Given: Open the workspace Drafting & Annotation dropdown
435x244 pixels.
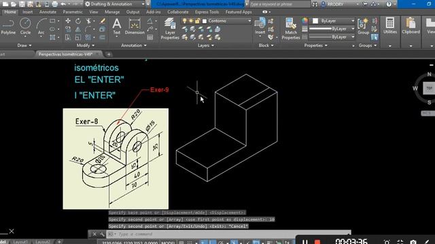Looking at the screenshot, I should pyautogui.click(x=115, y=4).
